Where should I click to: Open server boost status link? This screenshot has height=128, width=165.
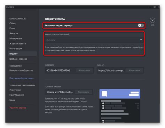[x=22, y=78]
